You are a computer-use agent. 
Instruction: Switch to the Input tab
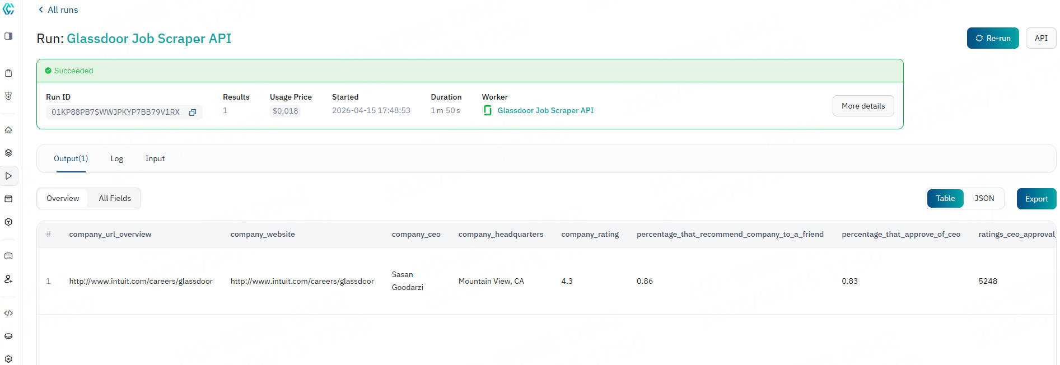tap(155, 159)
